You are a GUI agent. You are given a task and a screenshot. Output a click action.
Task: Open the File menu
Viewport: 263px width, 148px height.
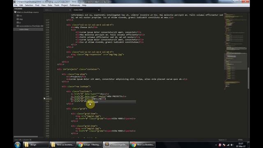pos(16,5)
